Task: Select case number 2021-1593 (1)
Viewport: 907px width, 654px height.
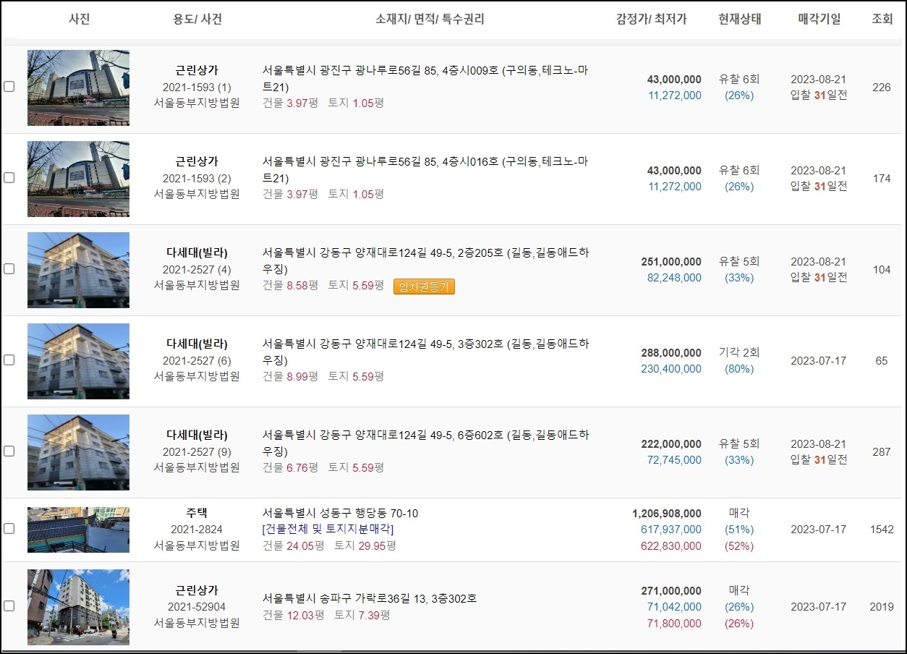Action: pos(197,88)
